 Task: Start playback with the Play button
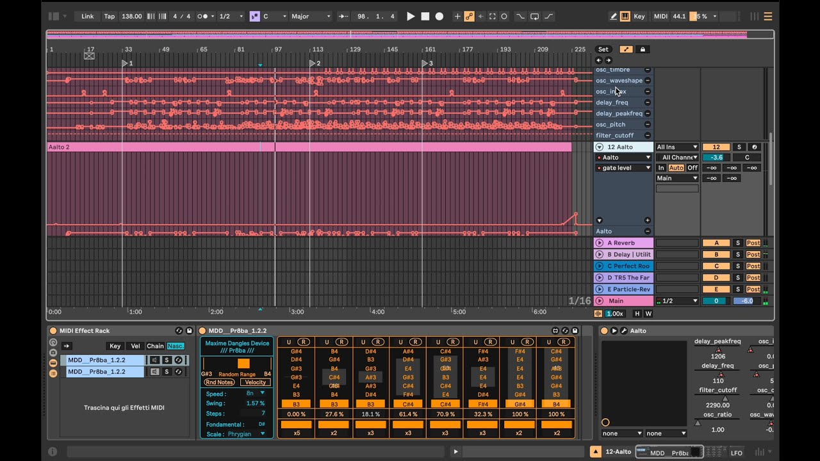(411, 16)
